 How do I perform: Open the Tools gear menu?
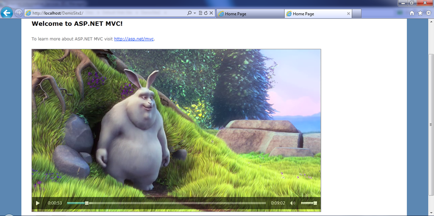[428, 13]
